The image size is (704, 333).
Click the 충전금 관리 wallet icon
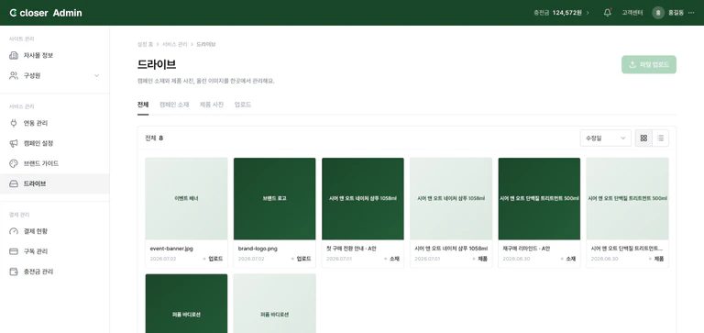(x=14, y=272)
